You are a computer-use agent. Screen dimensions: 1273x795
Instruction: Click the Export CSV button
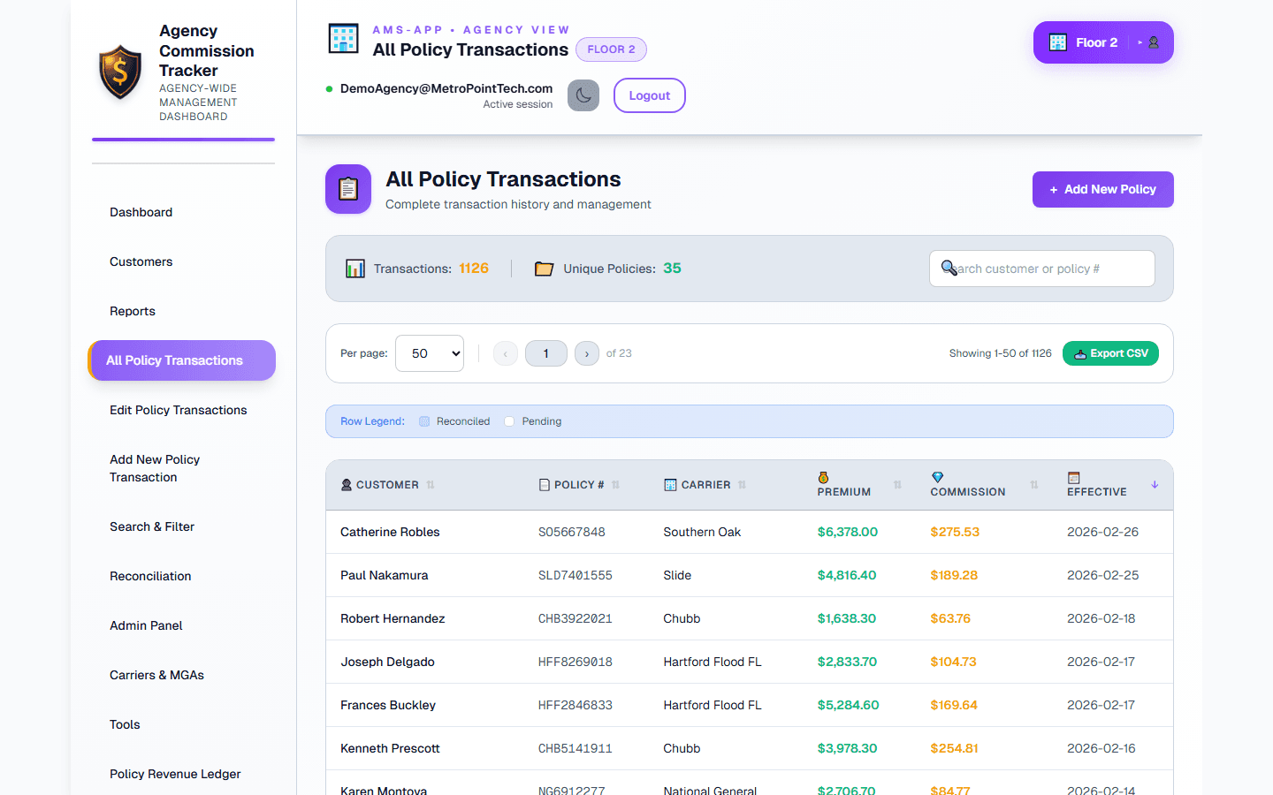click(1110, 352)
